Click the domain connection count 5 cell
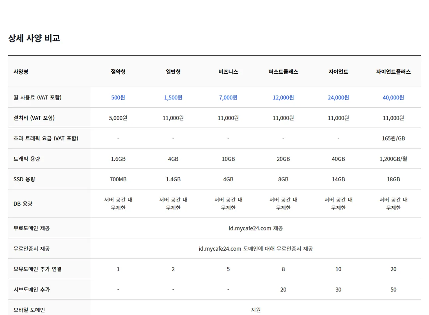Screen dimensions: 429x315 pyautogui.click(x=228, y=269)
